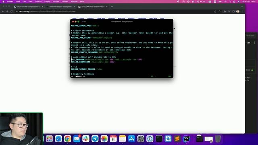Open Wi-Fi status in menu bar

pos(225,2)
